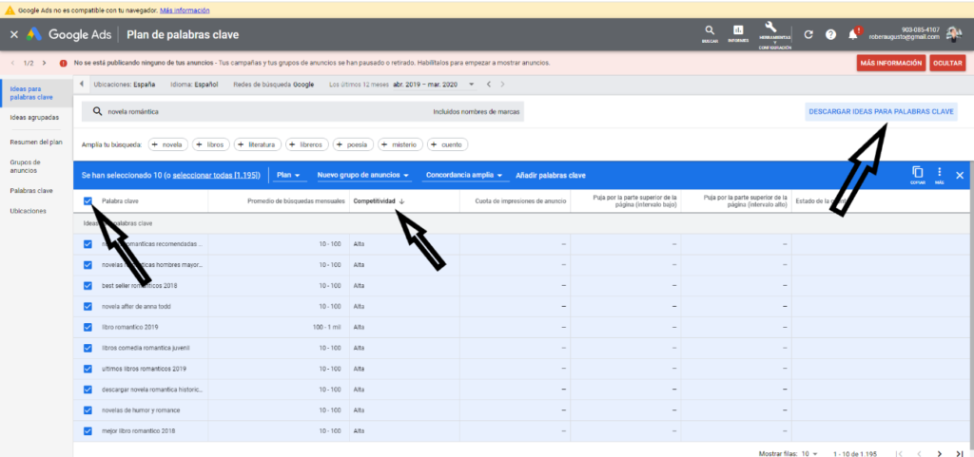
Task: Uncheck 'descargar novela romantica historic...' row
Action: click(x=88, y=390)
